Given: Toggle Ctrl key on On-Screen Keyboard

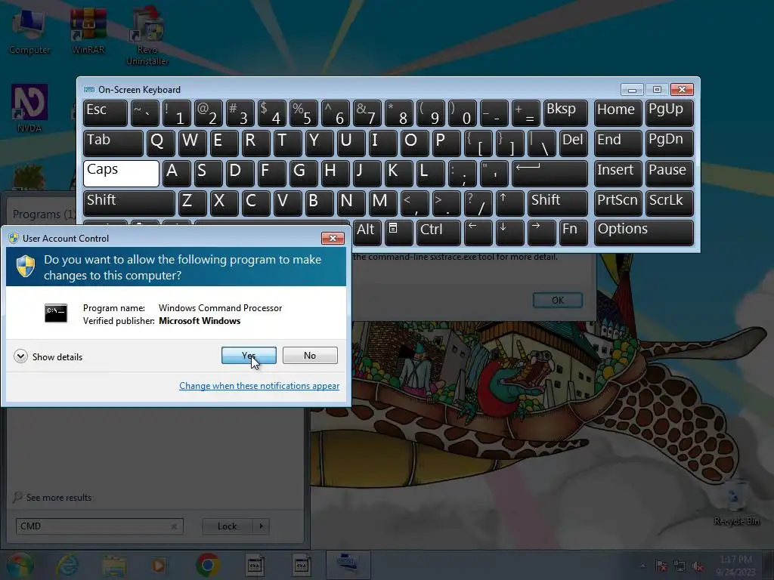Looking at the screenshot, I should [438, 233].
